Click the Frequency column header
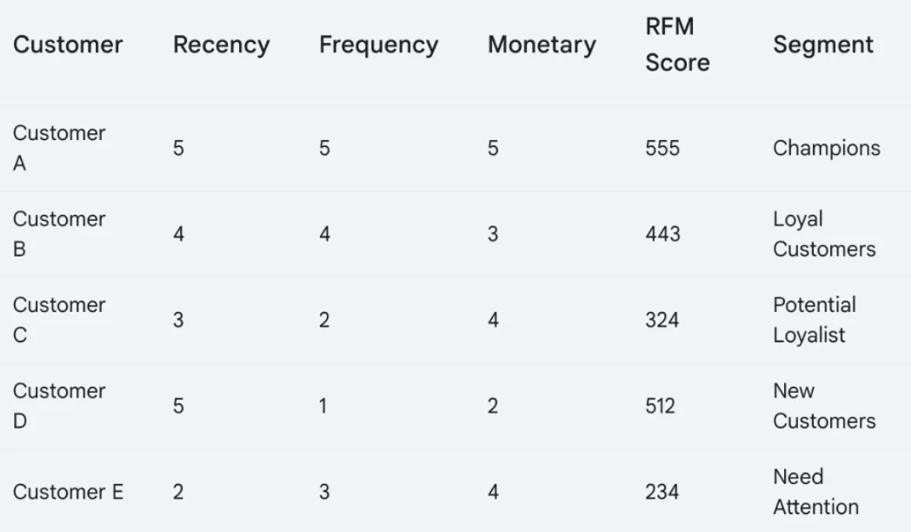Image resolution: width=911 pixels, height=532 pixels. pos(379,44)
